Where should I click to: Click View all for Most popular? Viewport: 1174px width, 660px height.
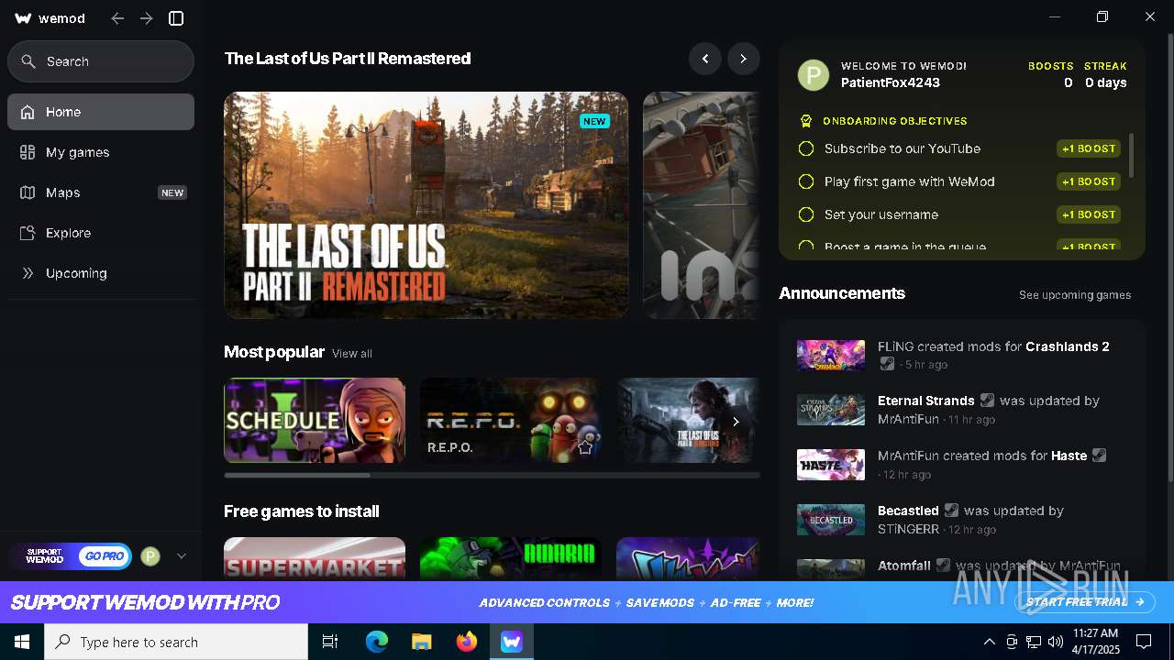pos(352,354)
